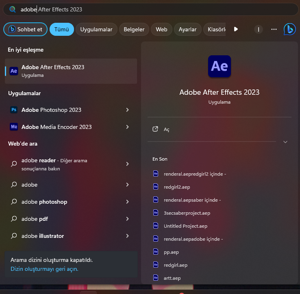Screen dimensions: 300x294
Task: Click the After Effects icon in best match
Action: click(14, 71)
